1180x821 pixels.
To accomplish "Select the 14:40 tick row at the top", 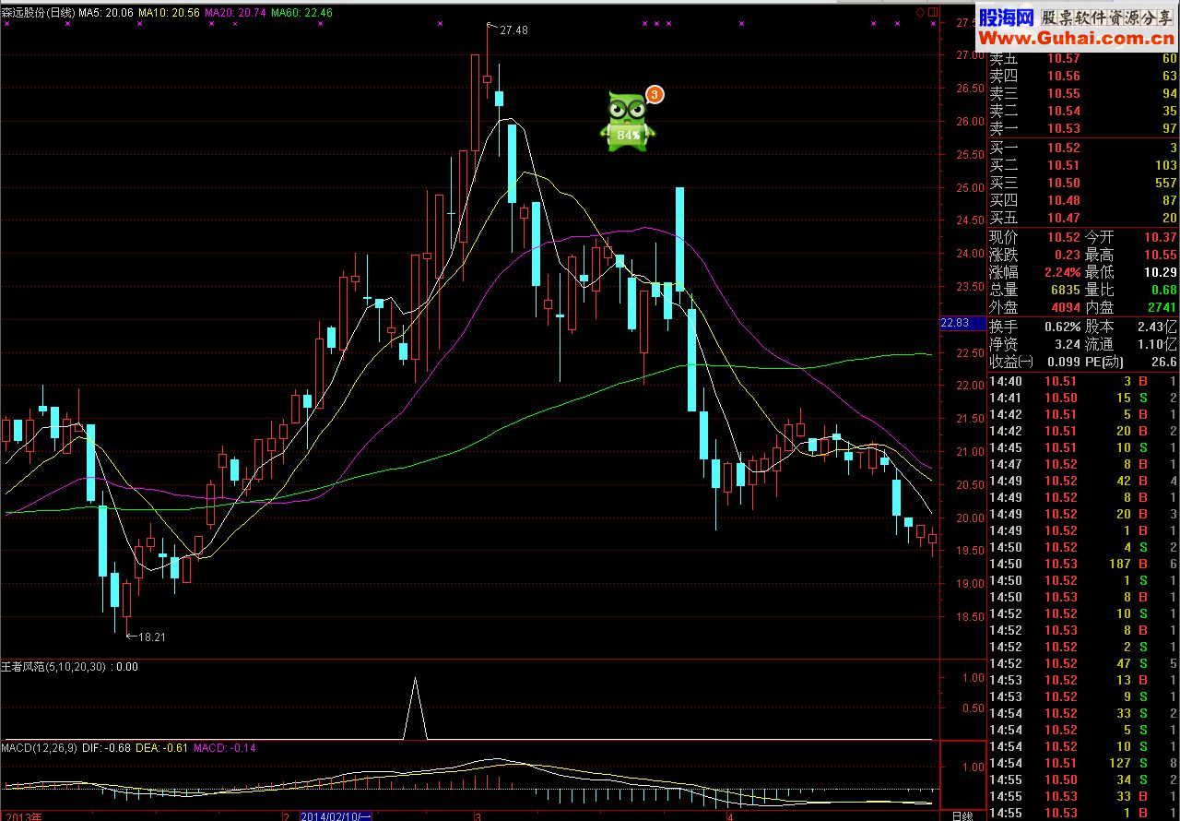I will [x=1083, y=381].
